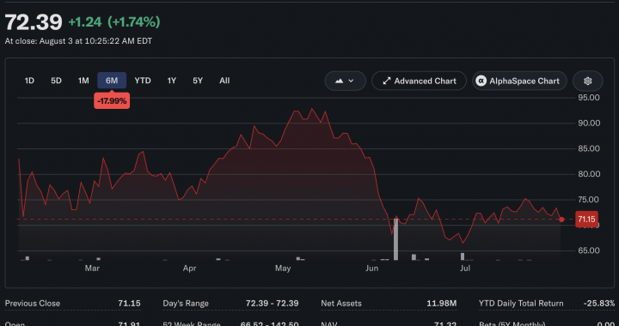Click the YTD Daily Total Return label
The width and height of the screenshot is (619, 326).
click(x=521, y=304)
